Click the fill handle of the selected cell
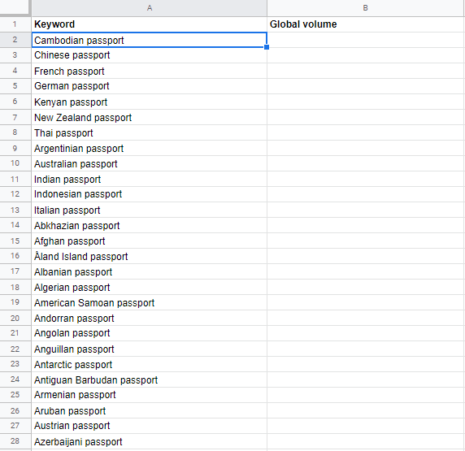Viewport: 465px width, 451px height. [267, 47]
